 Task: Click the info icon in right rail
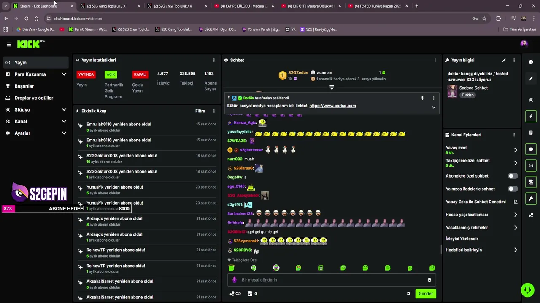coord(531,62)
